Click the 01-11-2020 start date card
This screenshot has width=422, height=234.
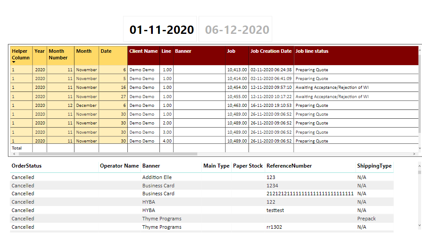click(x=160, y=29)
